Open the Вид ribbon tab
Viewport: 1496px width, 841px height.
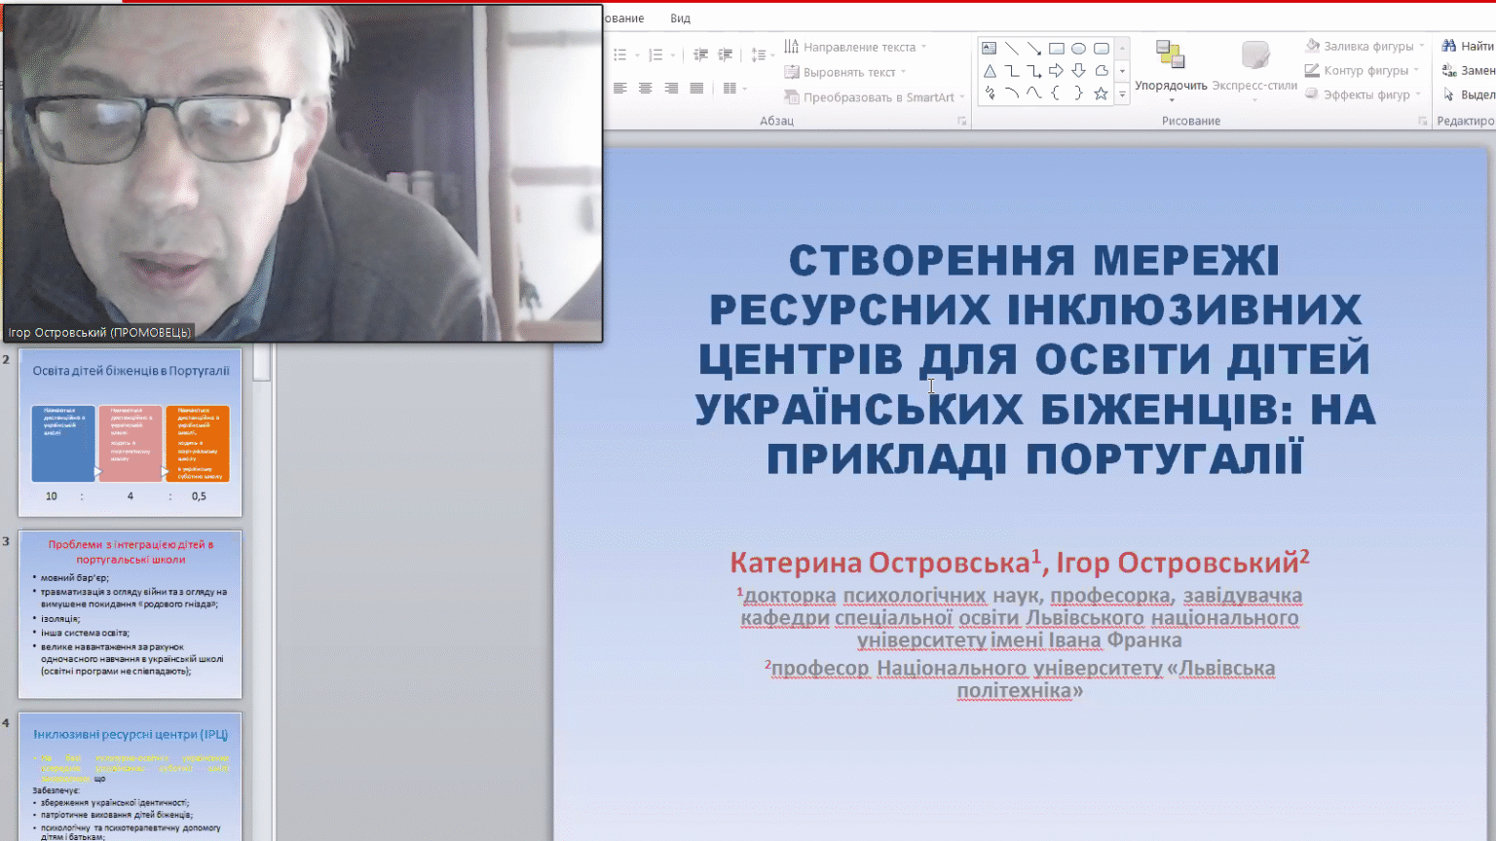click(x=680, y=18)
